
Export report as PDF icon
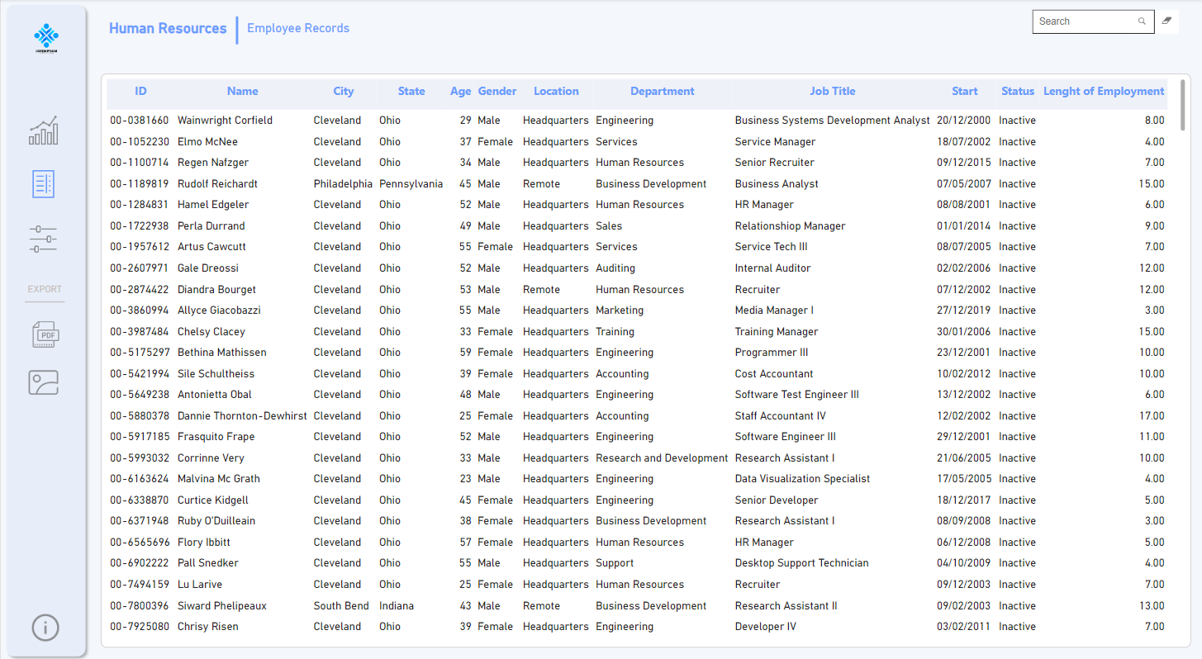45,334
